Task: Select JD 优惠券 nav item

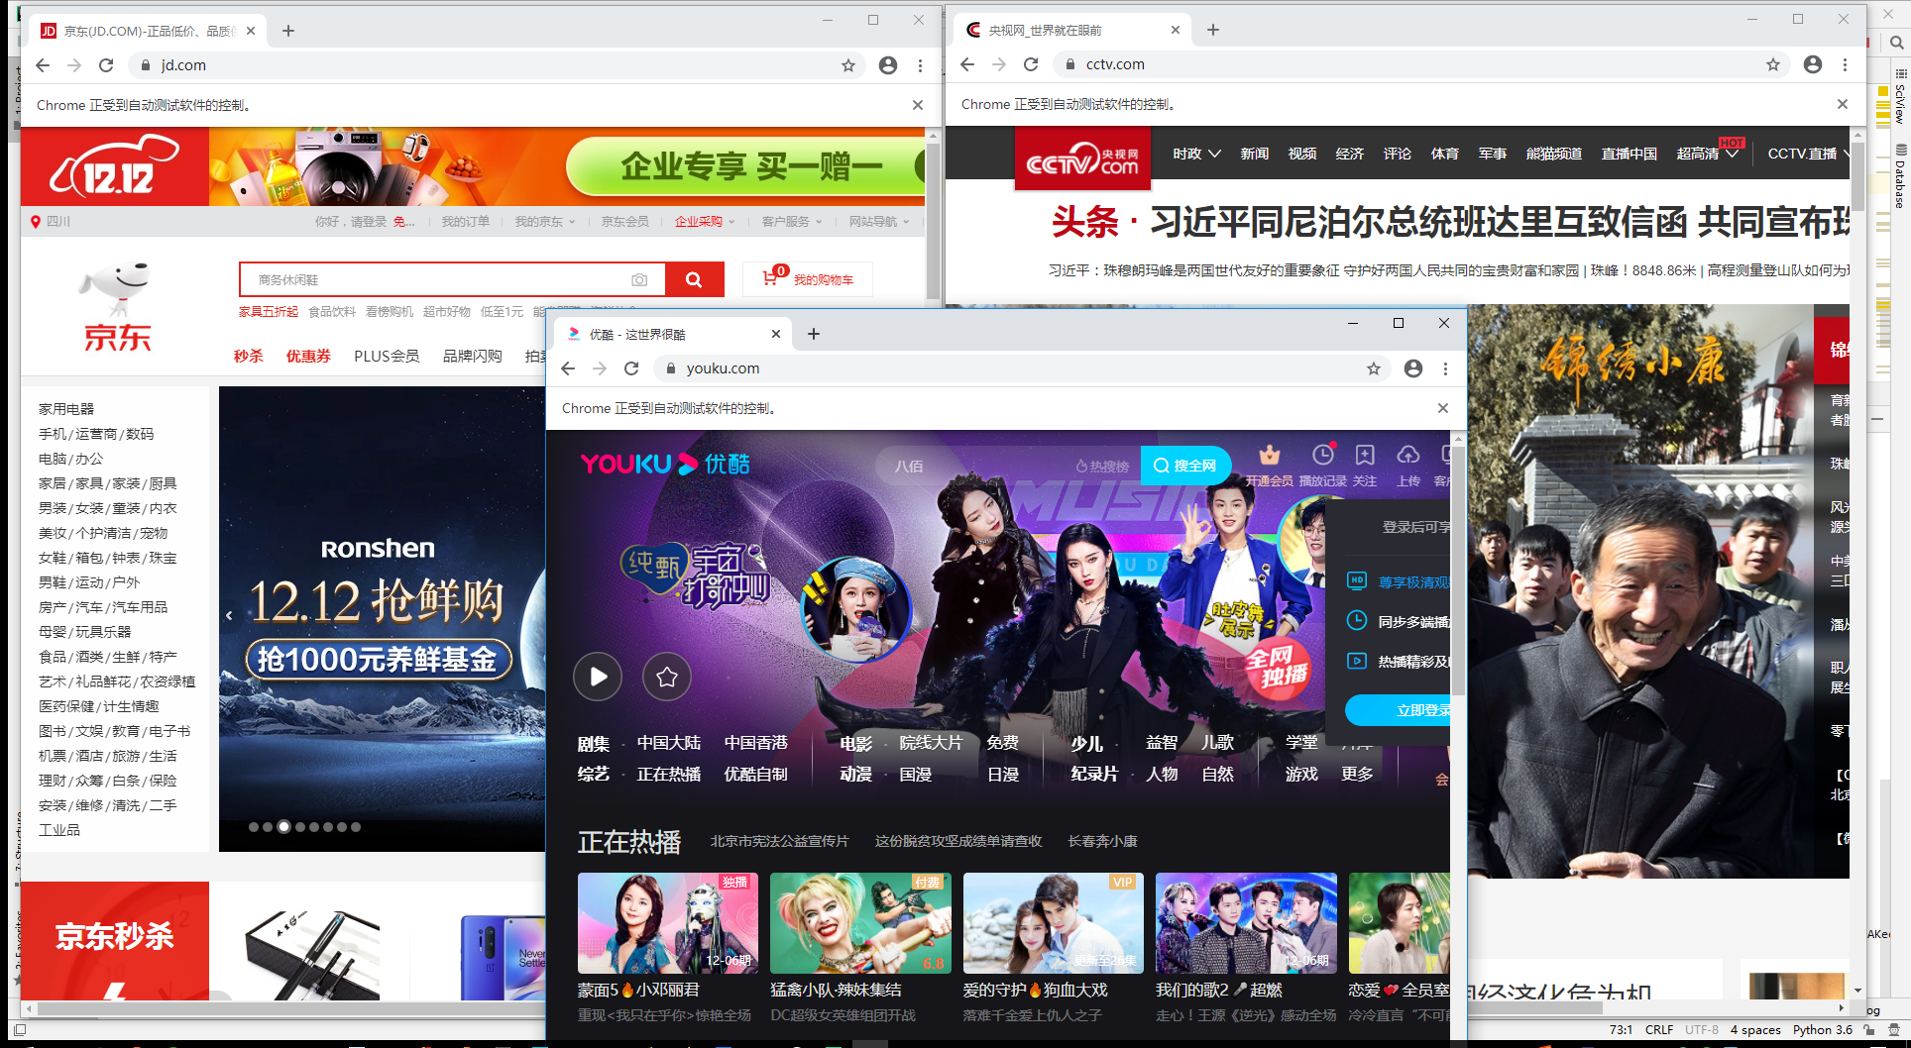Action: tap(308, 356)
